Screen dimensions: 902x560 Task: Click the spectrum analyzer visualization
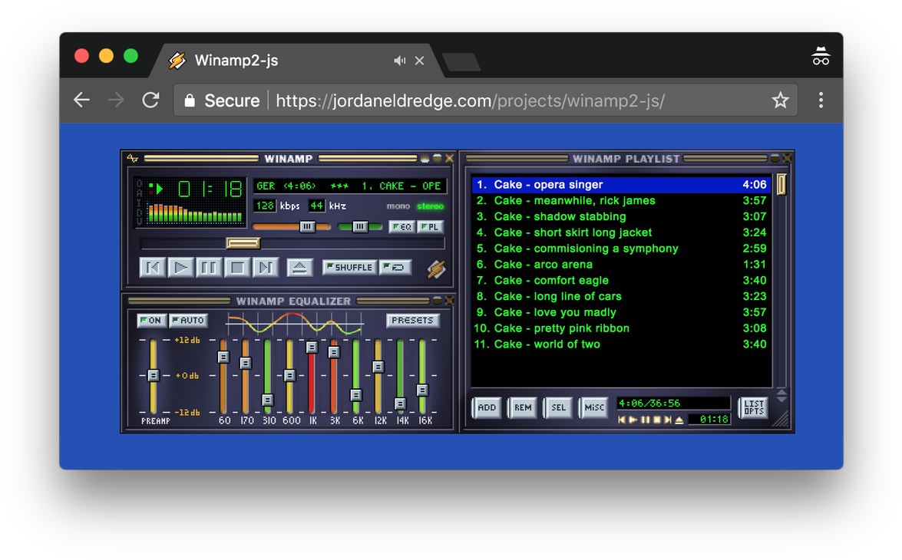pyautogui.click(x=195, y=212)
